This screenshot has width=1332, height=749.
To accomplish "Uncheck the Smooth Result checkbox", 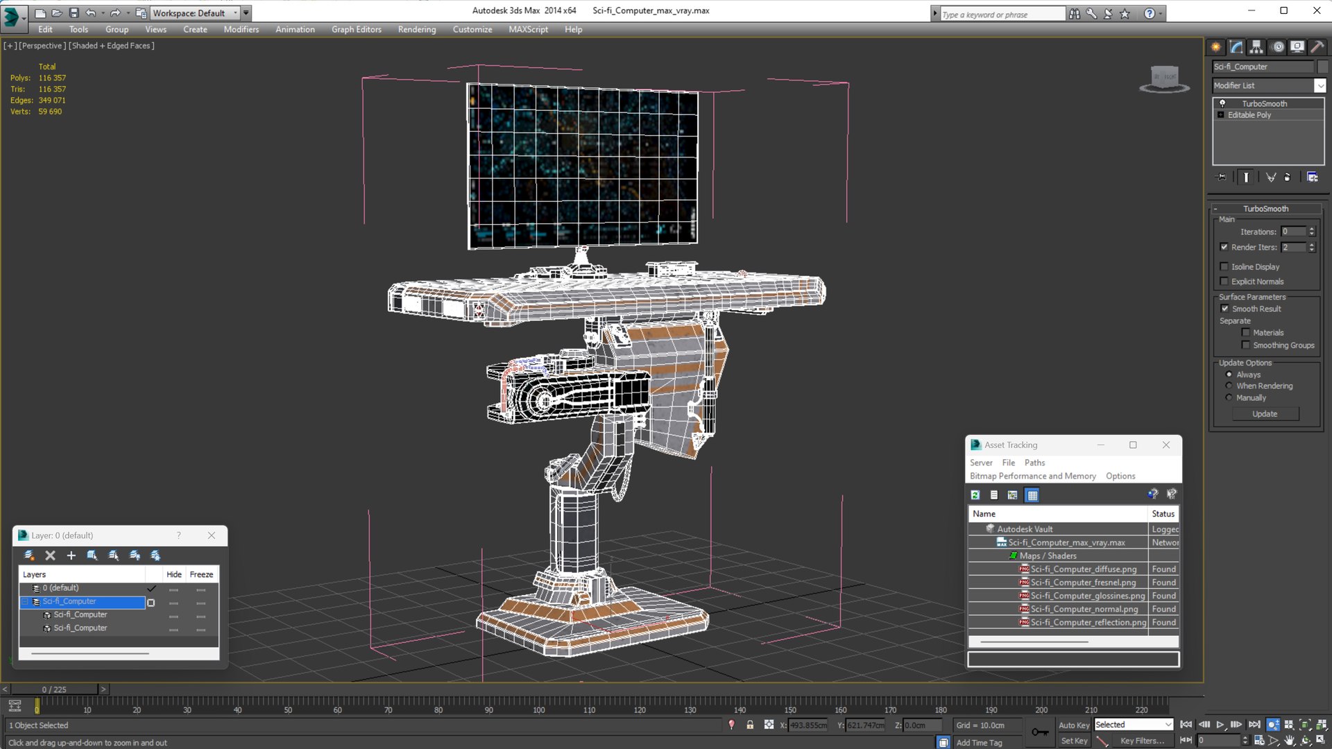I will (x=1224, y=309).
